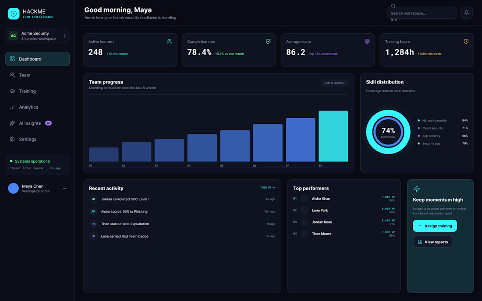Screen dimensions: 482x301
Task: Click the green Systems operational status dot
Action: (x=11, y=161)
